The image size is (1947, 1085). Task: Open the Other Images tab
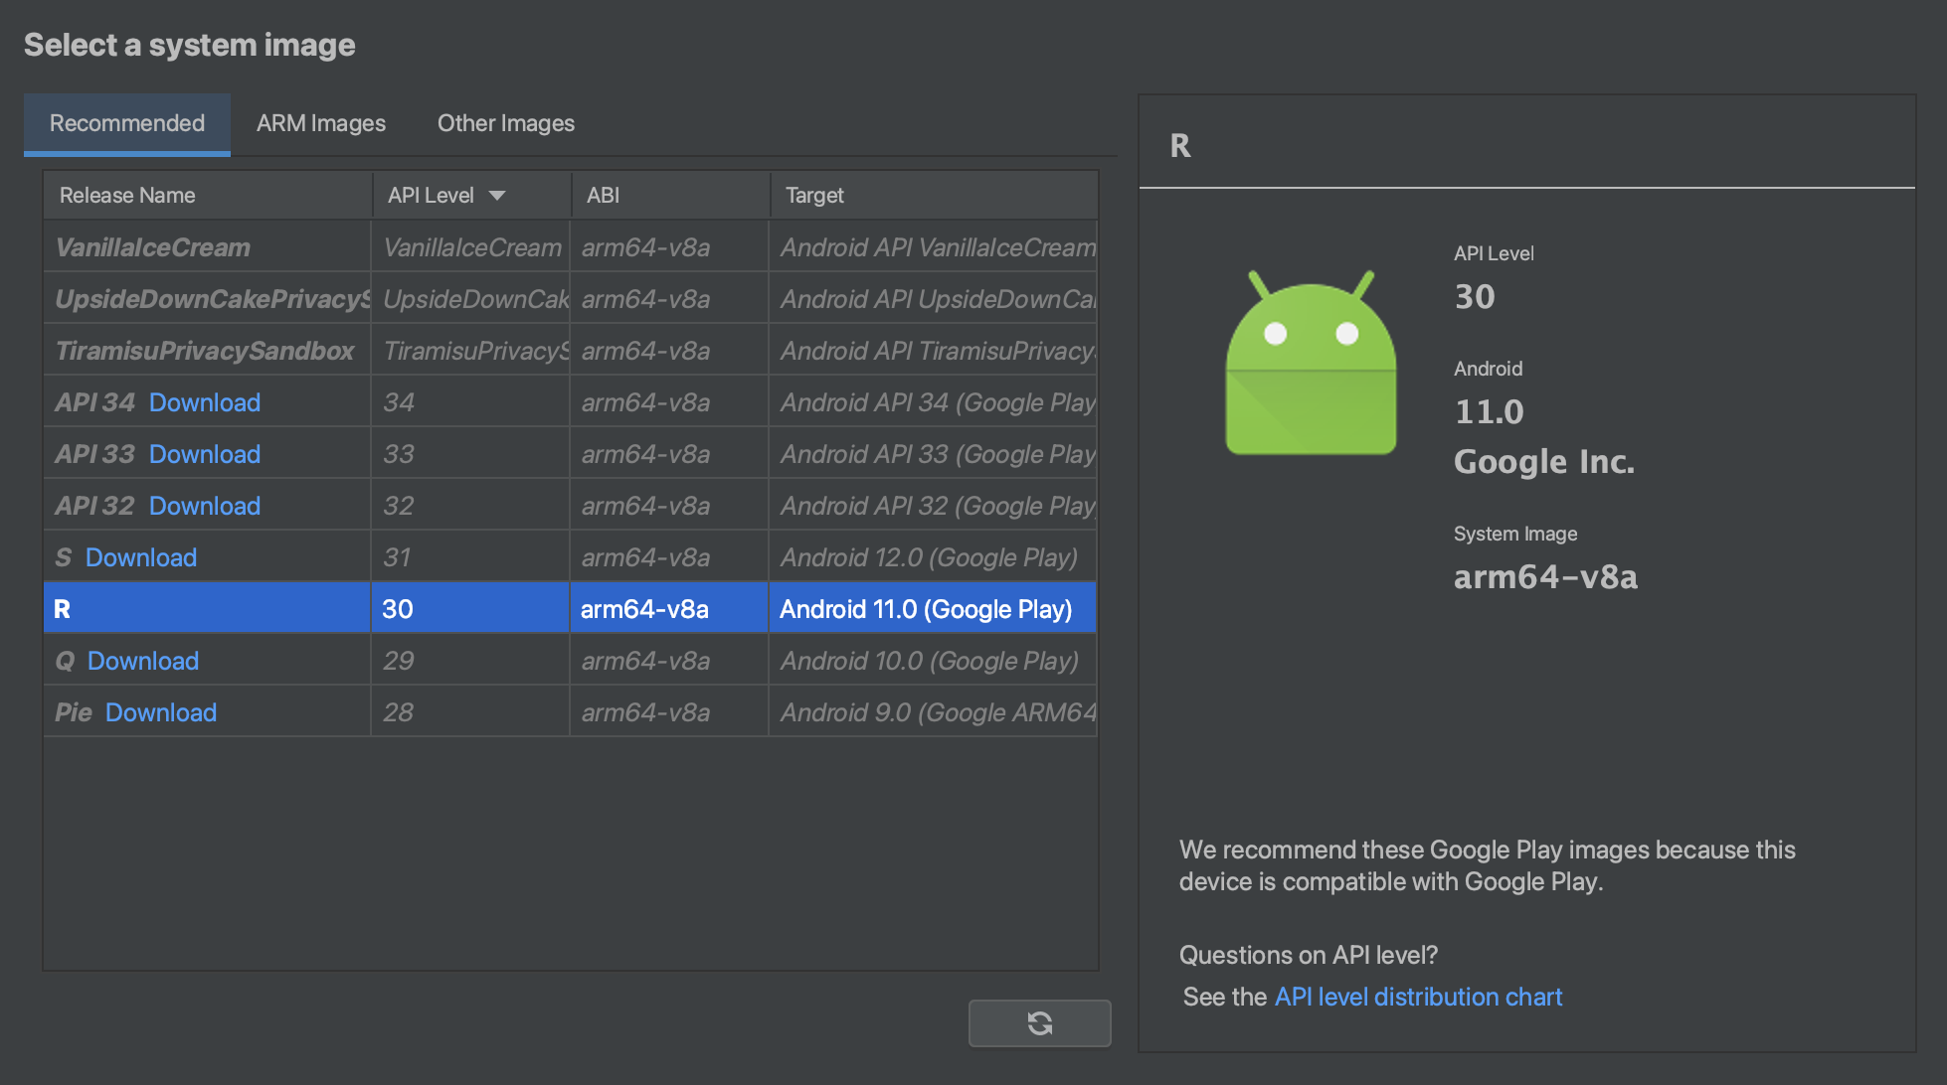click(x=505, y=123)
